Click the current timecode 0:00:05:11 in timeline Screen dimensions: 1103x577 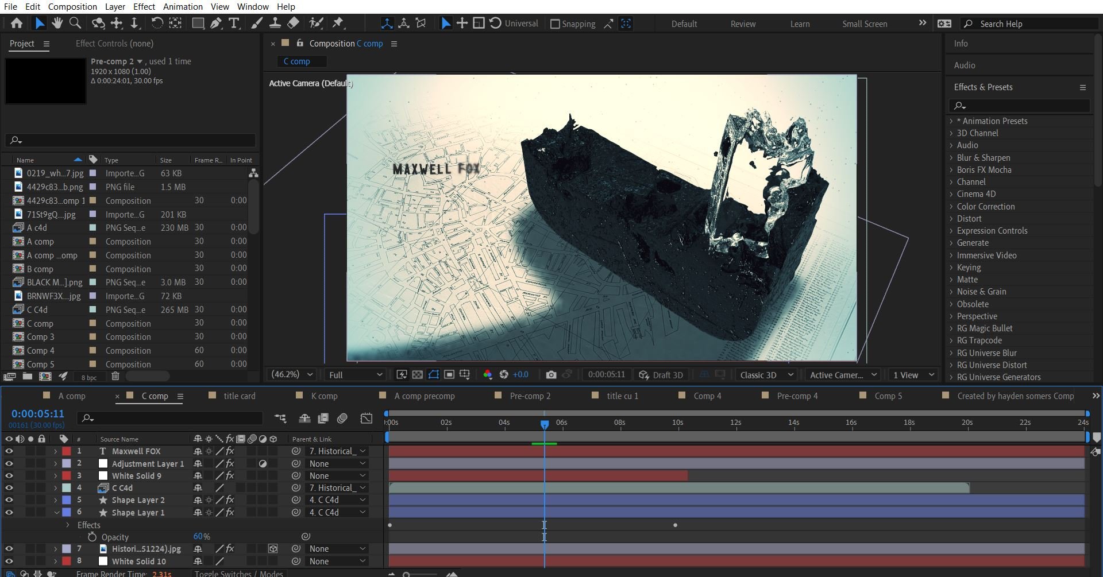click(x=38, y=413)
